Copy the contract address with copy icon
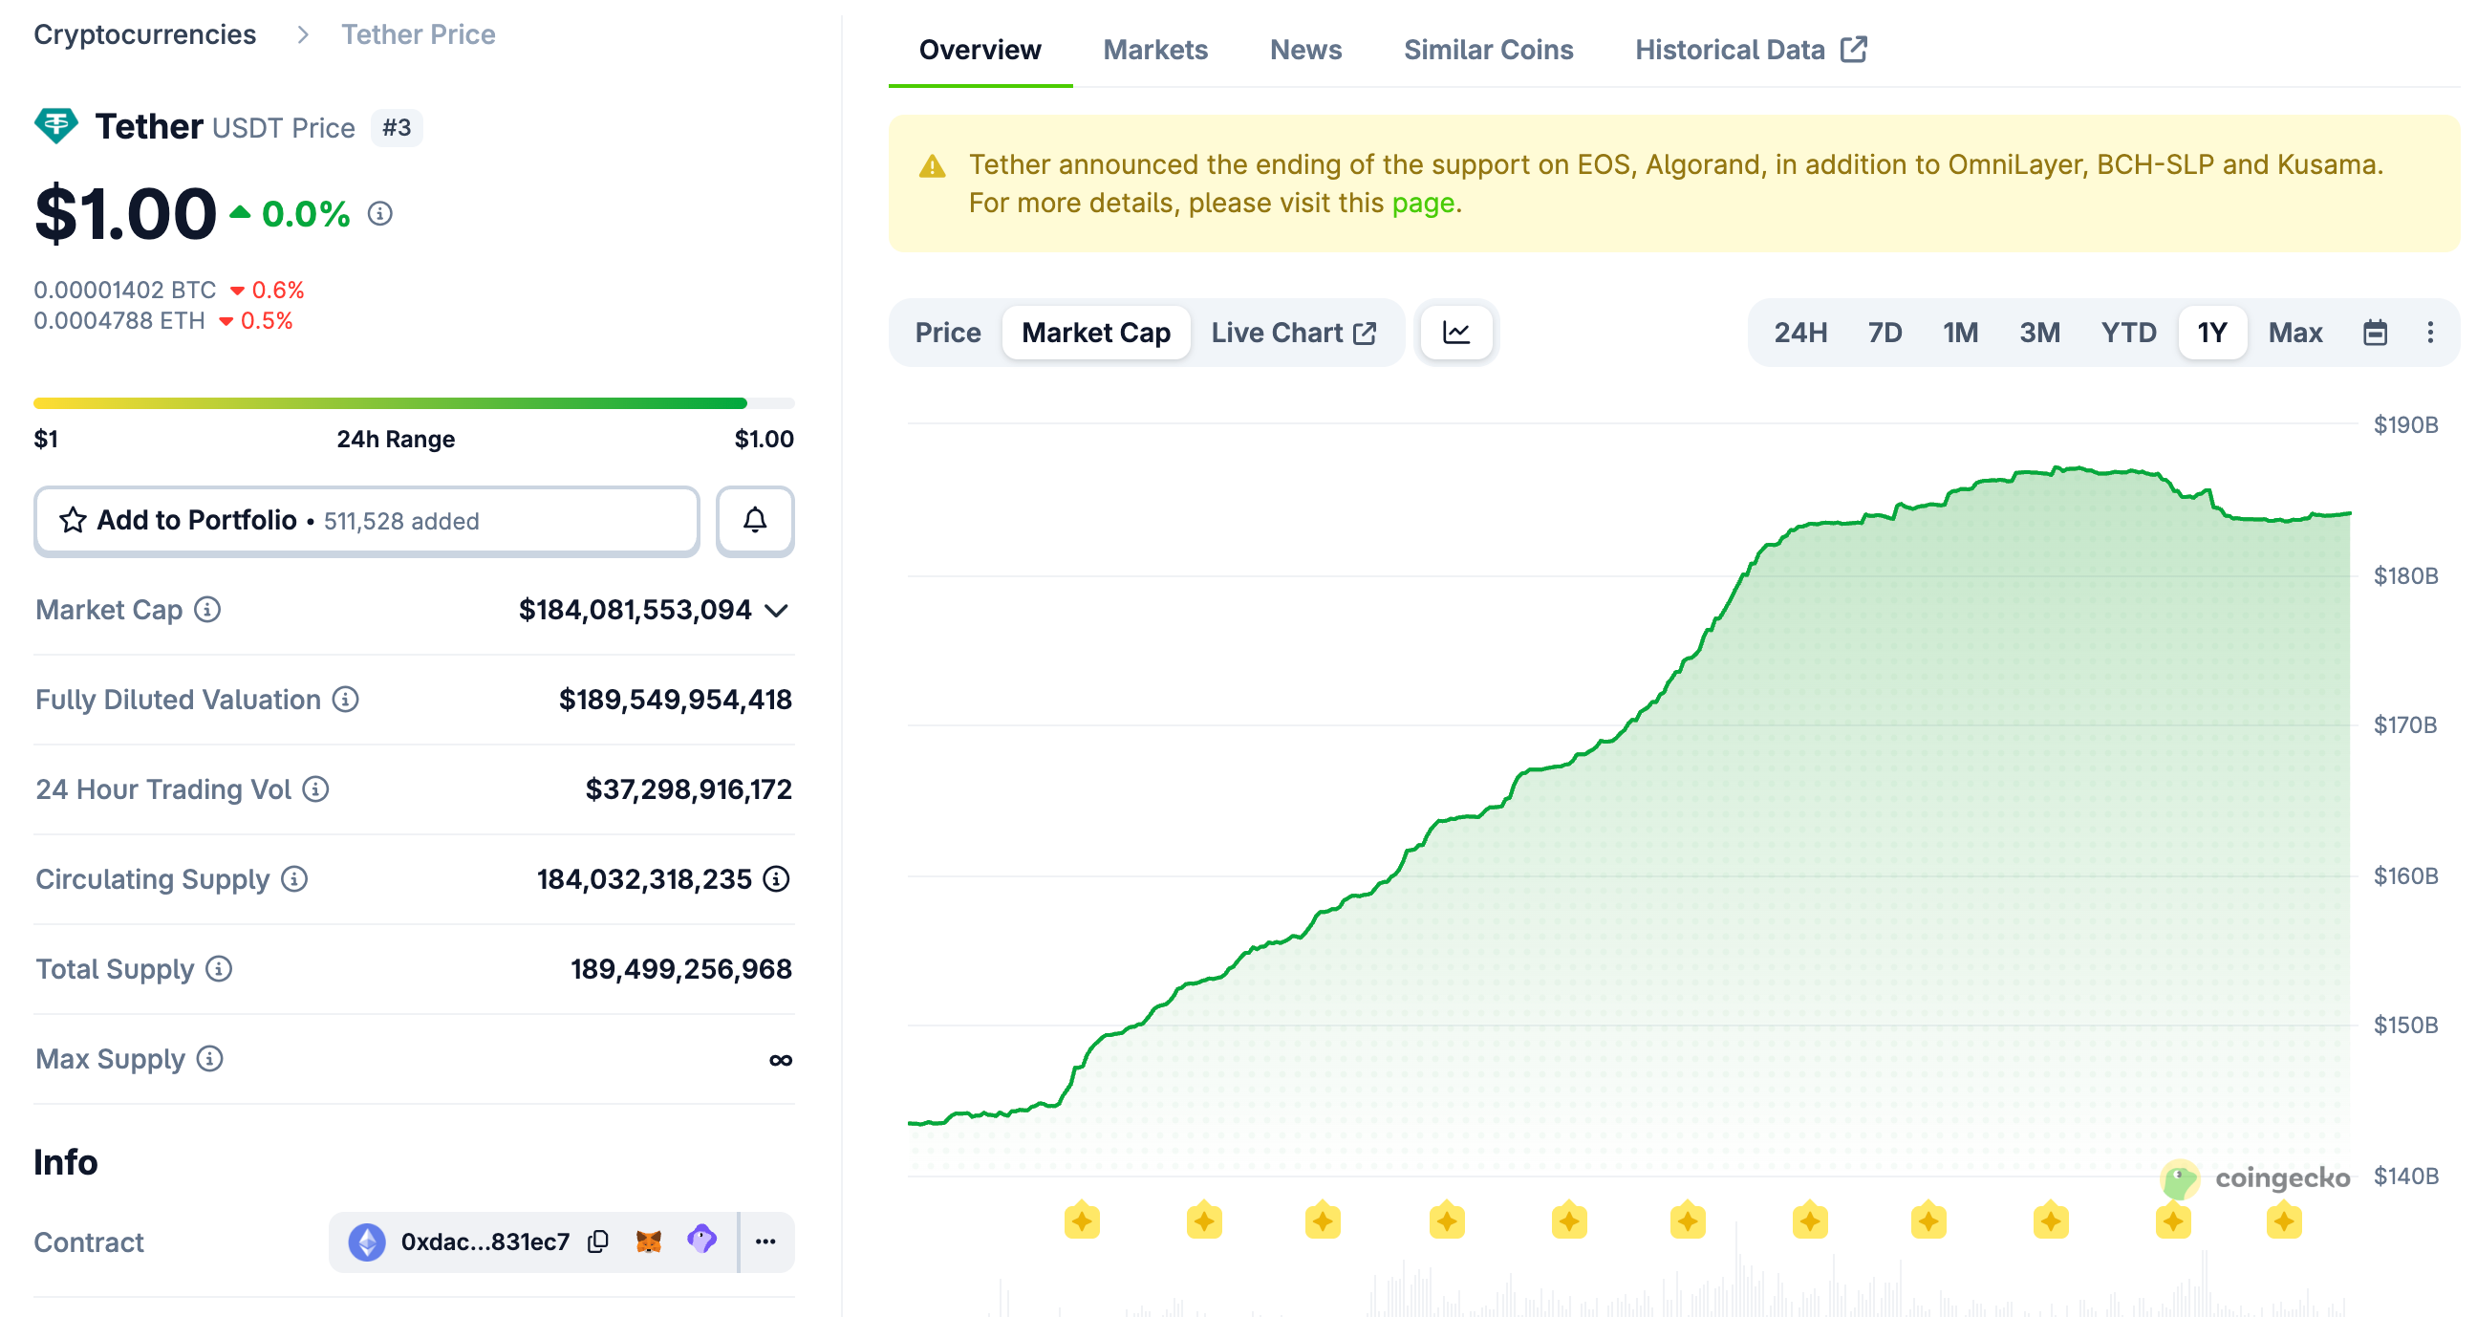 click(x=598, y=1241)
